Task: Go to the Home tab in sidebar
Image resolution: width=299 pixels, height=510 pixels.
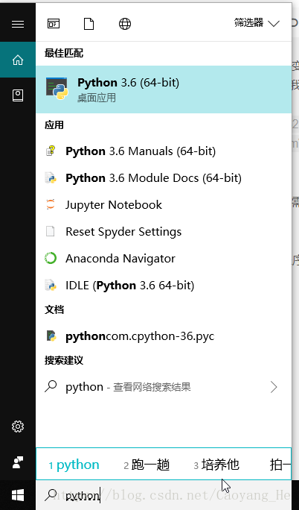Action: [x=18, y=60]
